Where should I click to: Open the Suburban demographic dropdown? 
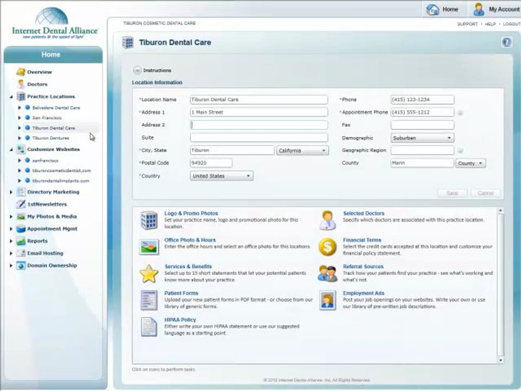coord(422,138)
